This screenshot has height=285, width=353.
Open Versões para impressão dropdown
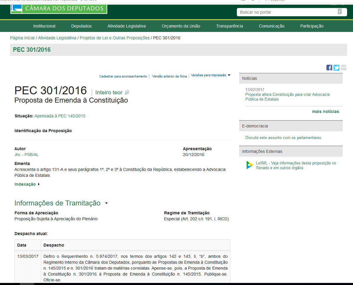tap(210, 75)
